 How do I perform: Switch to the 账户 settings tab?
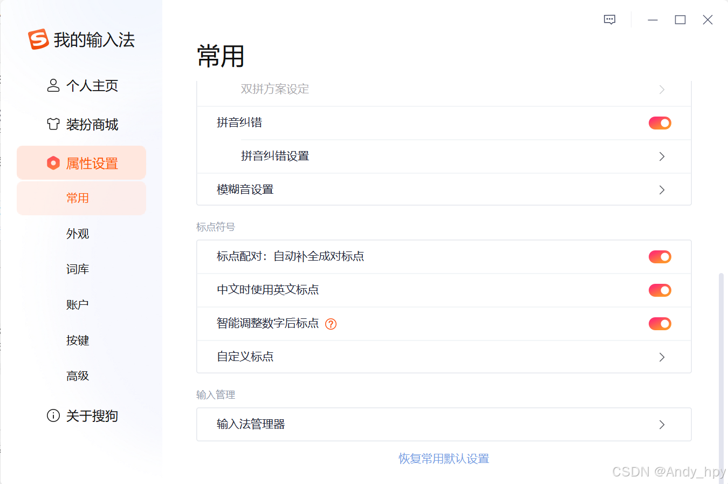(x=78, y=305)
